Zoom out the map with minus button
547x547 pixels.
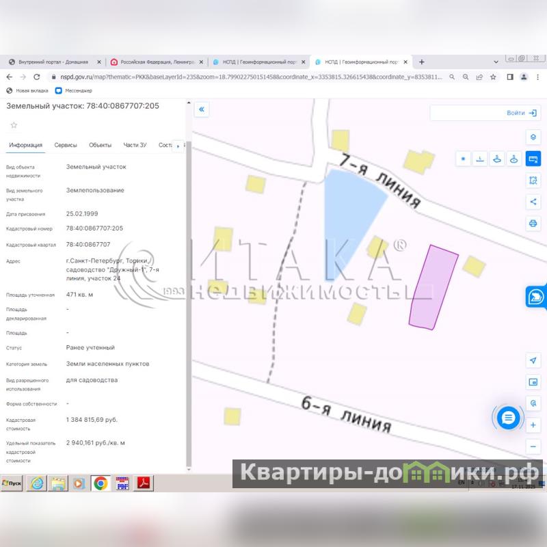pos(533,446)
